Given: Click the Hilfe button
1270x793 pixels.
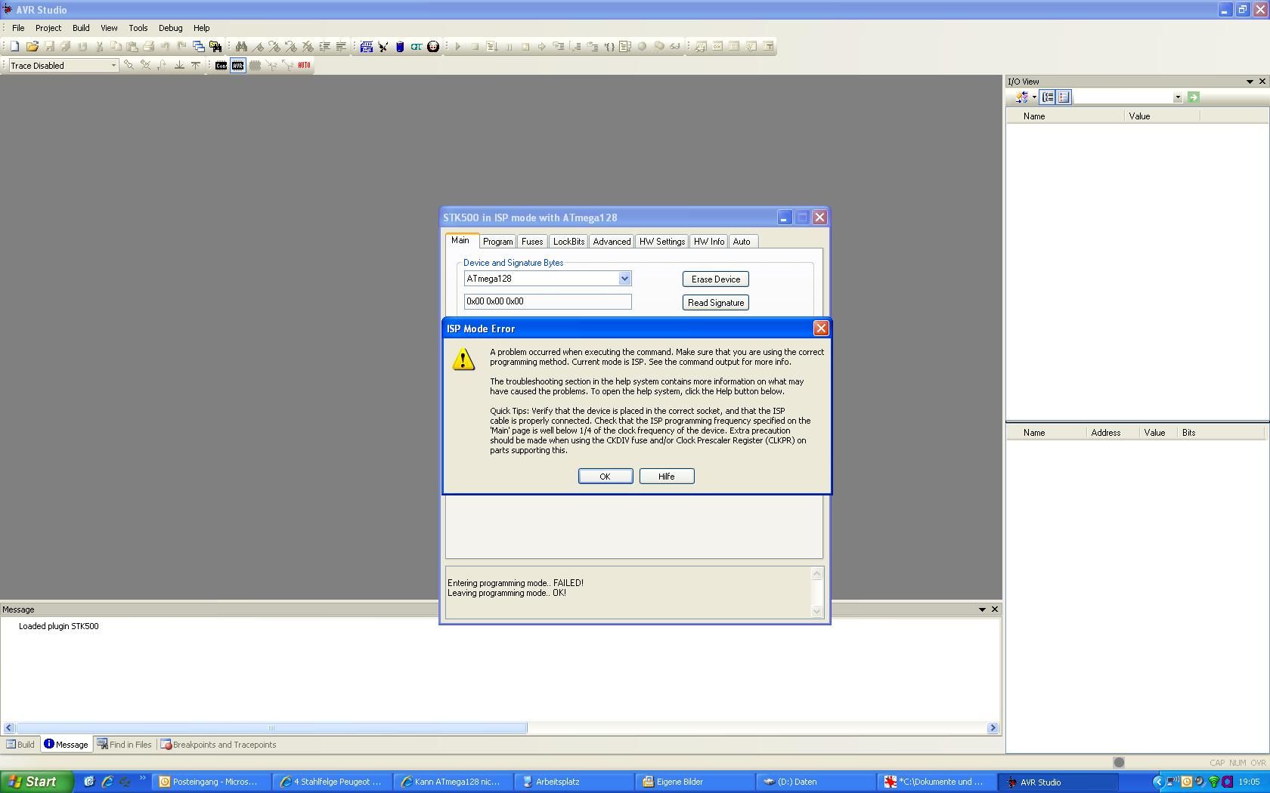Looking at the screenshot, I should pos(667,477).
